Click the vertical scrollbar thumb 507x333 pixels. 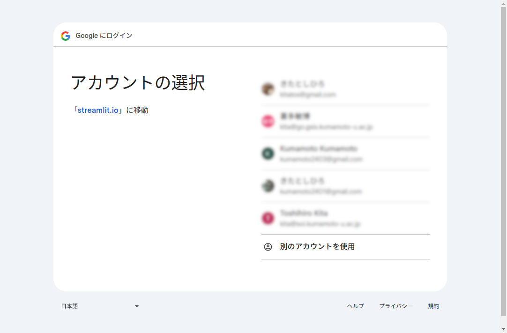pyautogui.click(x=504, y=159)
